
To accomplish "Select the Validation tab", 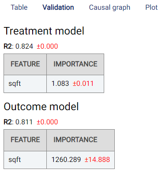I will [x=58, y=8].
